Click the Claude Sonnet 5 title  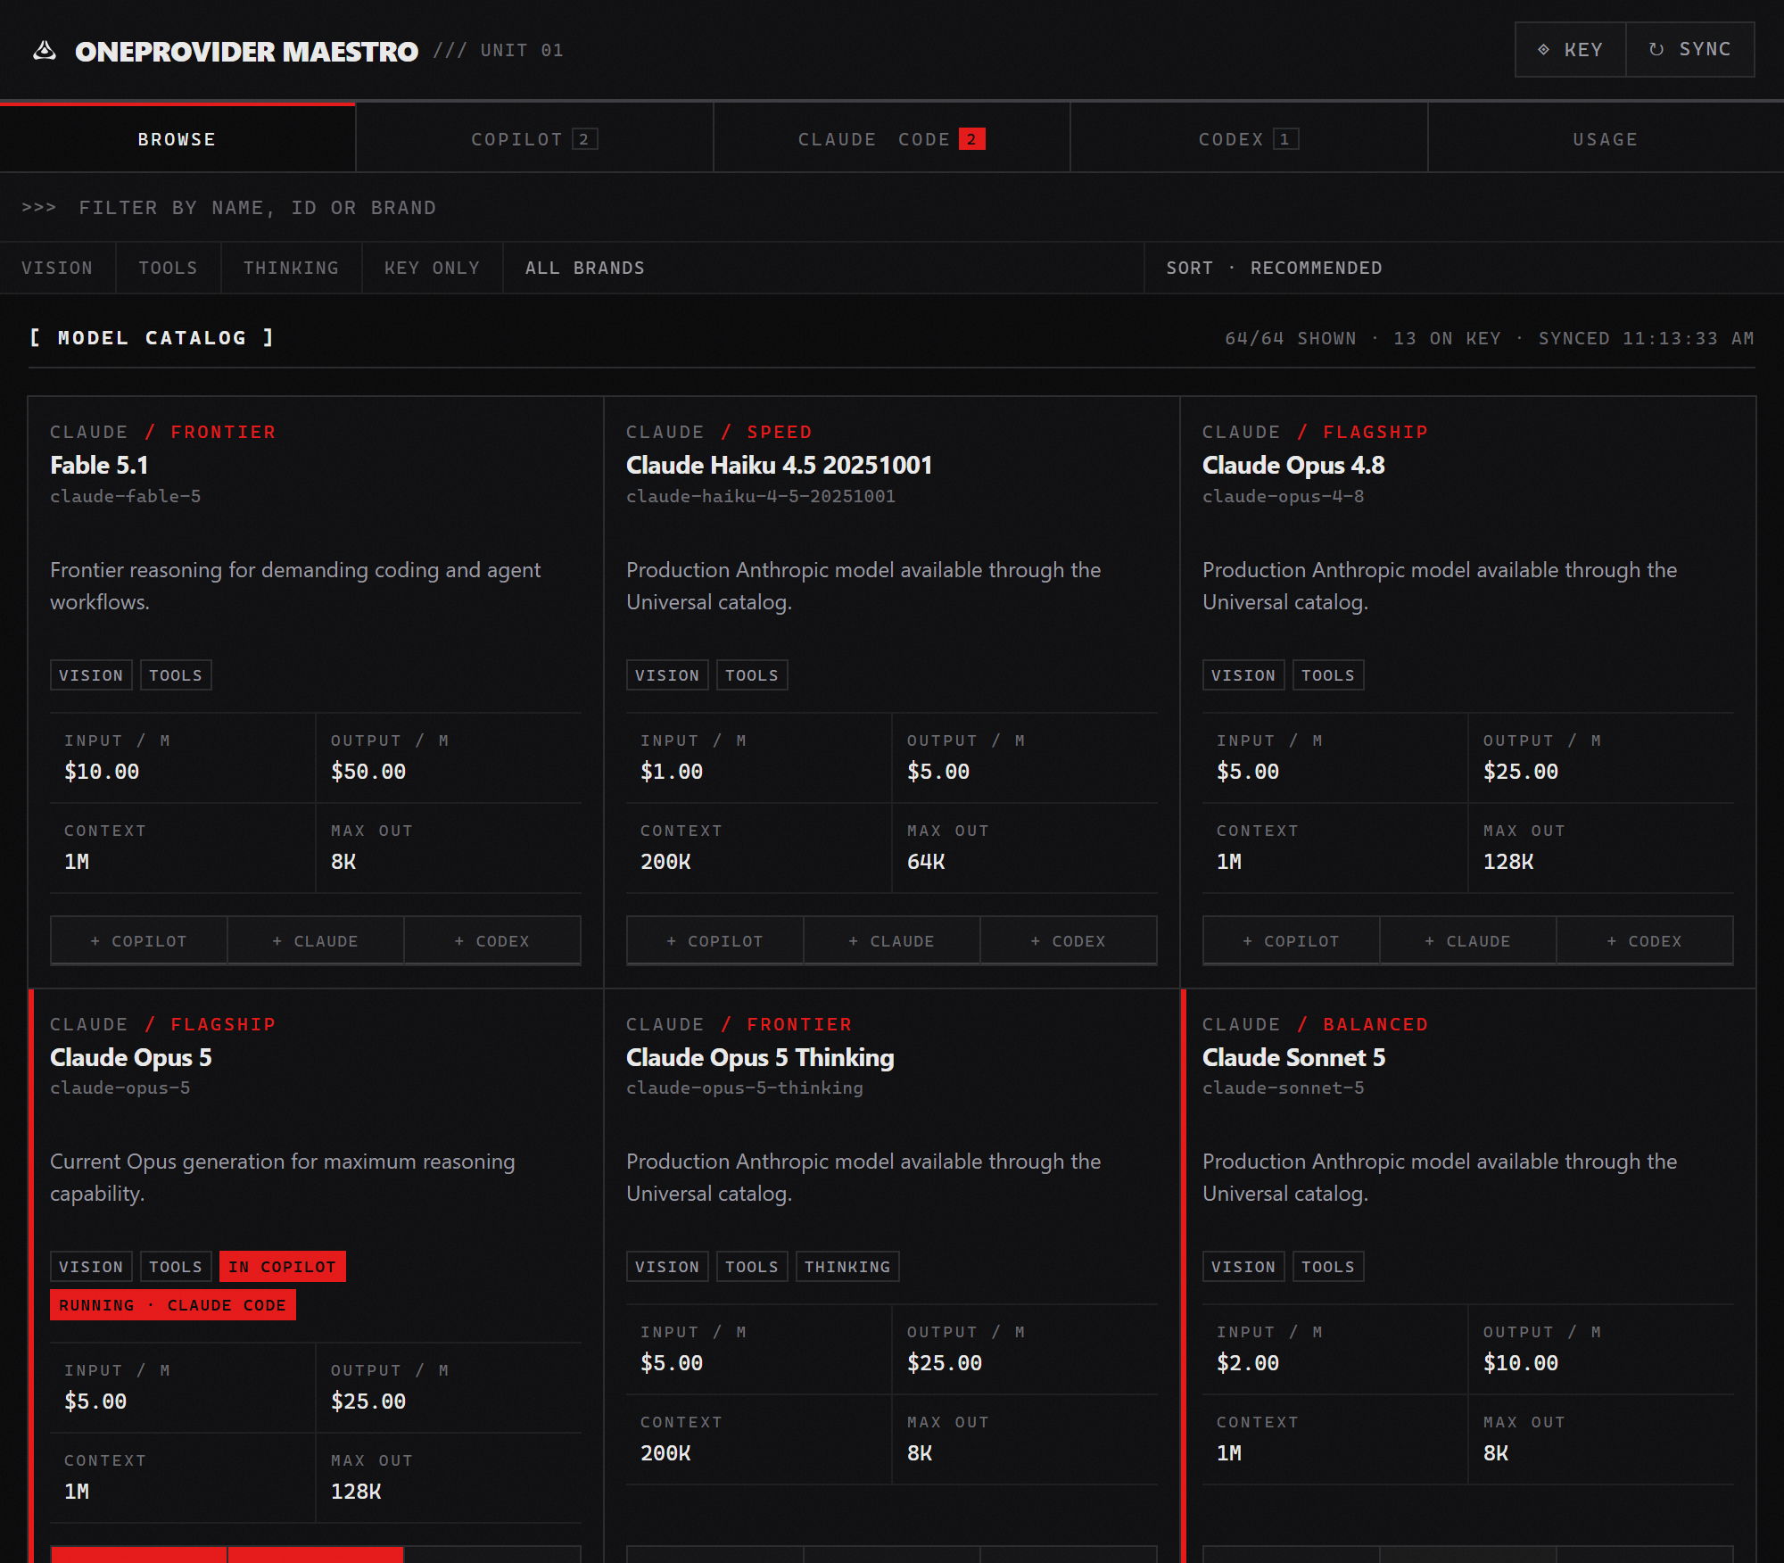pyautogui.click(x=1293, y=1057)
